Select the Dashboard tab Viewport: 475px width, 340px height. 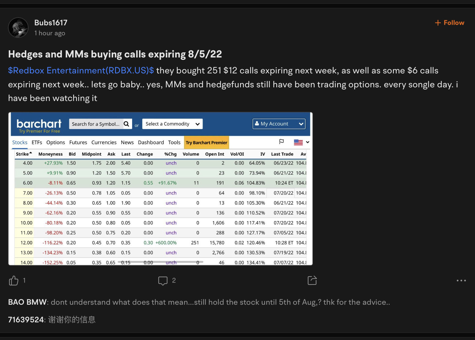coord(151,143)
